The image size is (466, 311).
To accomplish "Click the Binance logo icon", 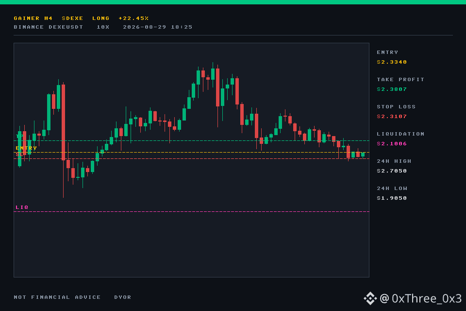I will (x=370, y=298).
